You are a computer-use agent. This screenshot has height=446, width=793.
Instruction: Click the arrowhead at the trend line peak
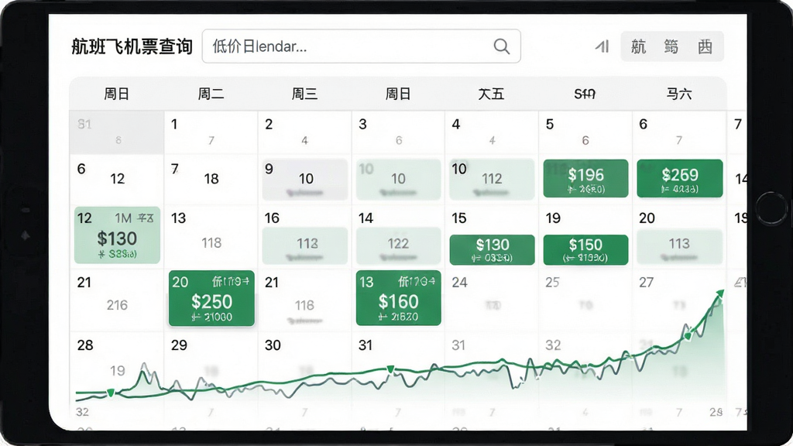coord(719,293)
